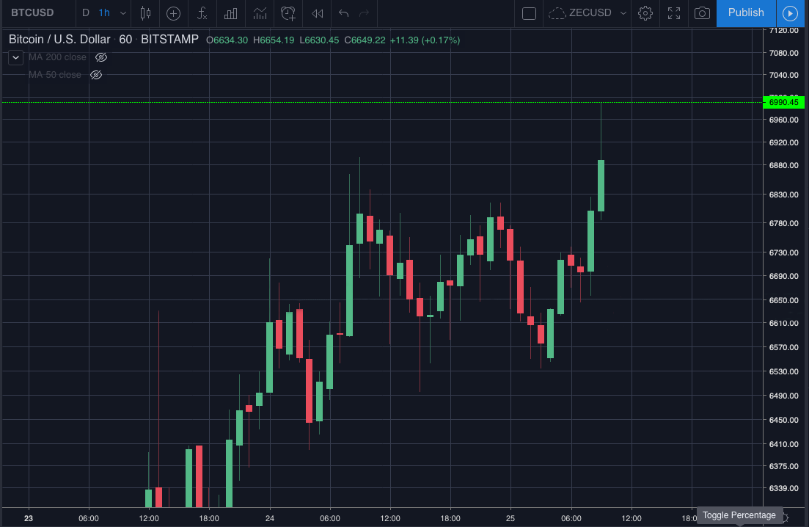Undo the last chart action
Screen dimensions: 809x527
click(x=343, y=13)
